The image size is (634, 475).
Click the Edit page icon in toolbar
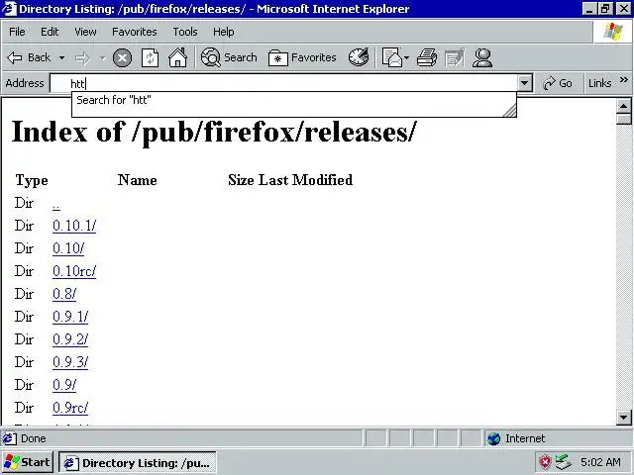(x=455, y=57)
